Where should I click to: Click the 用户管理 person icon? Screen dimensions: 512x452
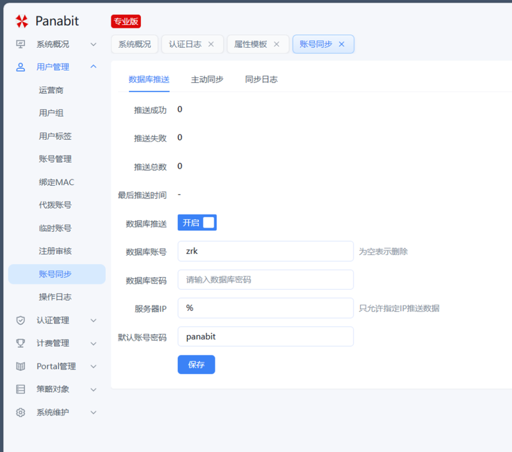20,67
